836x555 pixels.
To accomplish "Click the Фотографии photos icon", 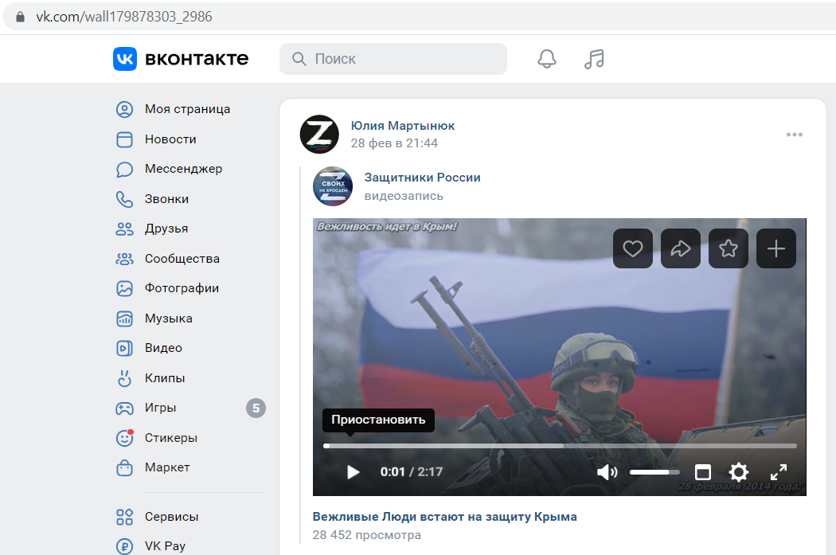I will point(124,288).
